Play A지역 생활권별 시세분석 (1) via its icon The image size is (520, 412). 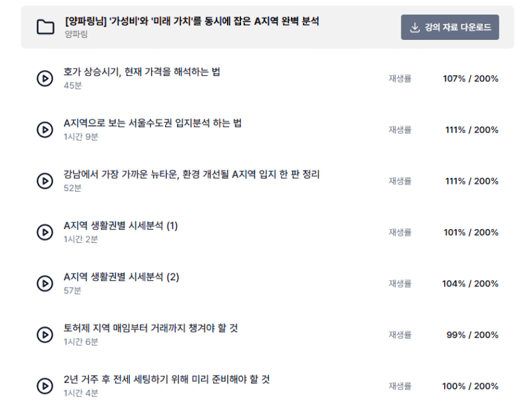pyautogui.click(x=45, y=232)
